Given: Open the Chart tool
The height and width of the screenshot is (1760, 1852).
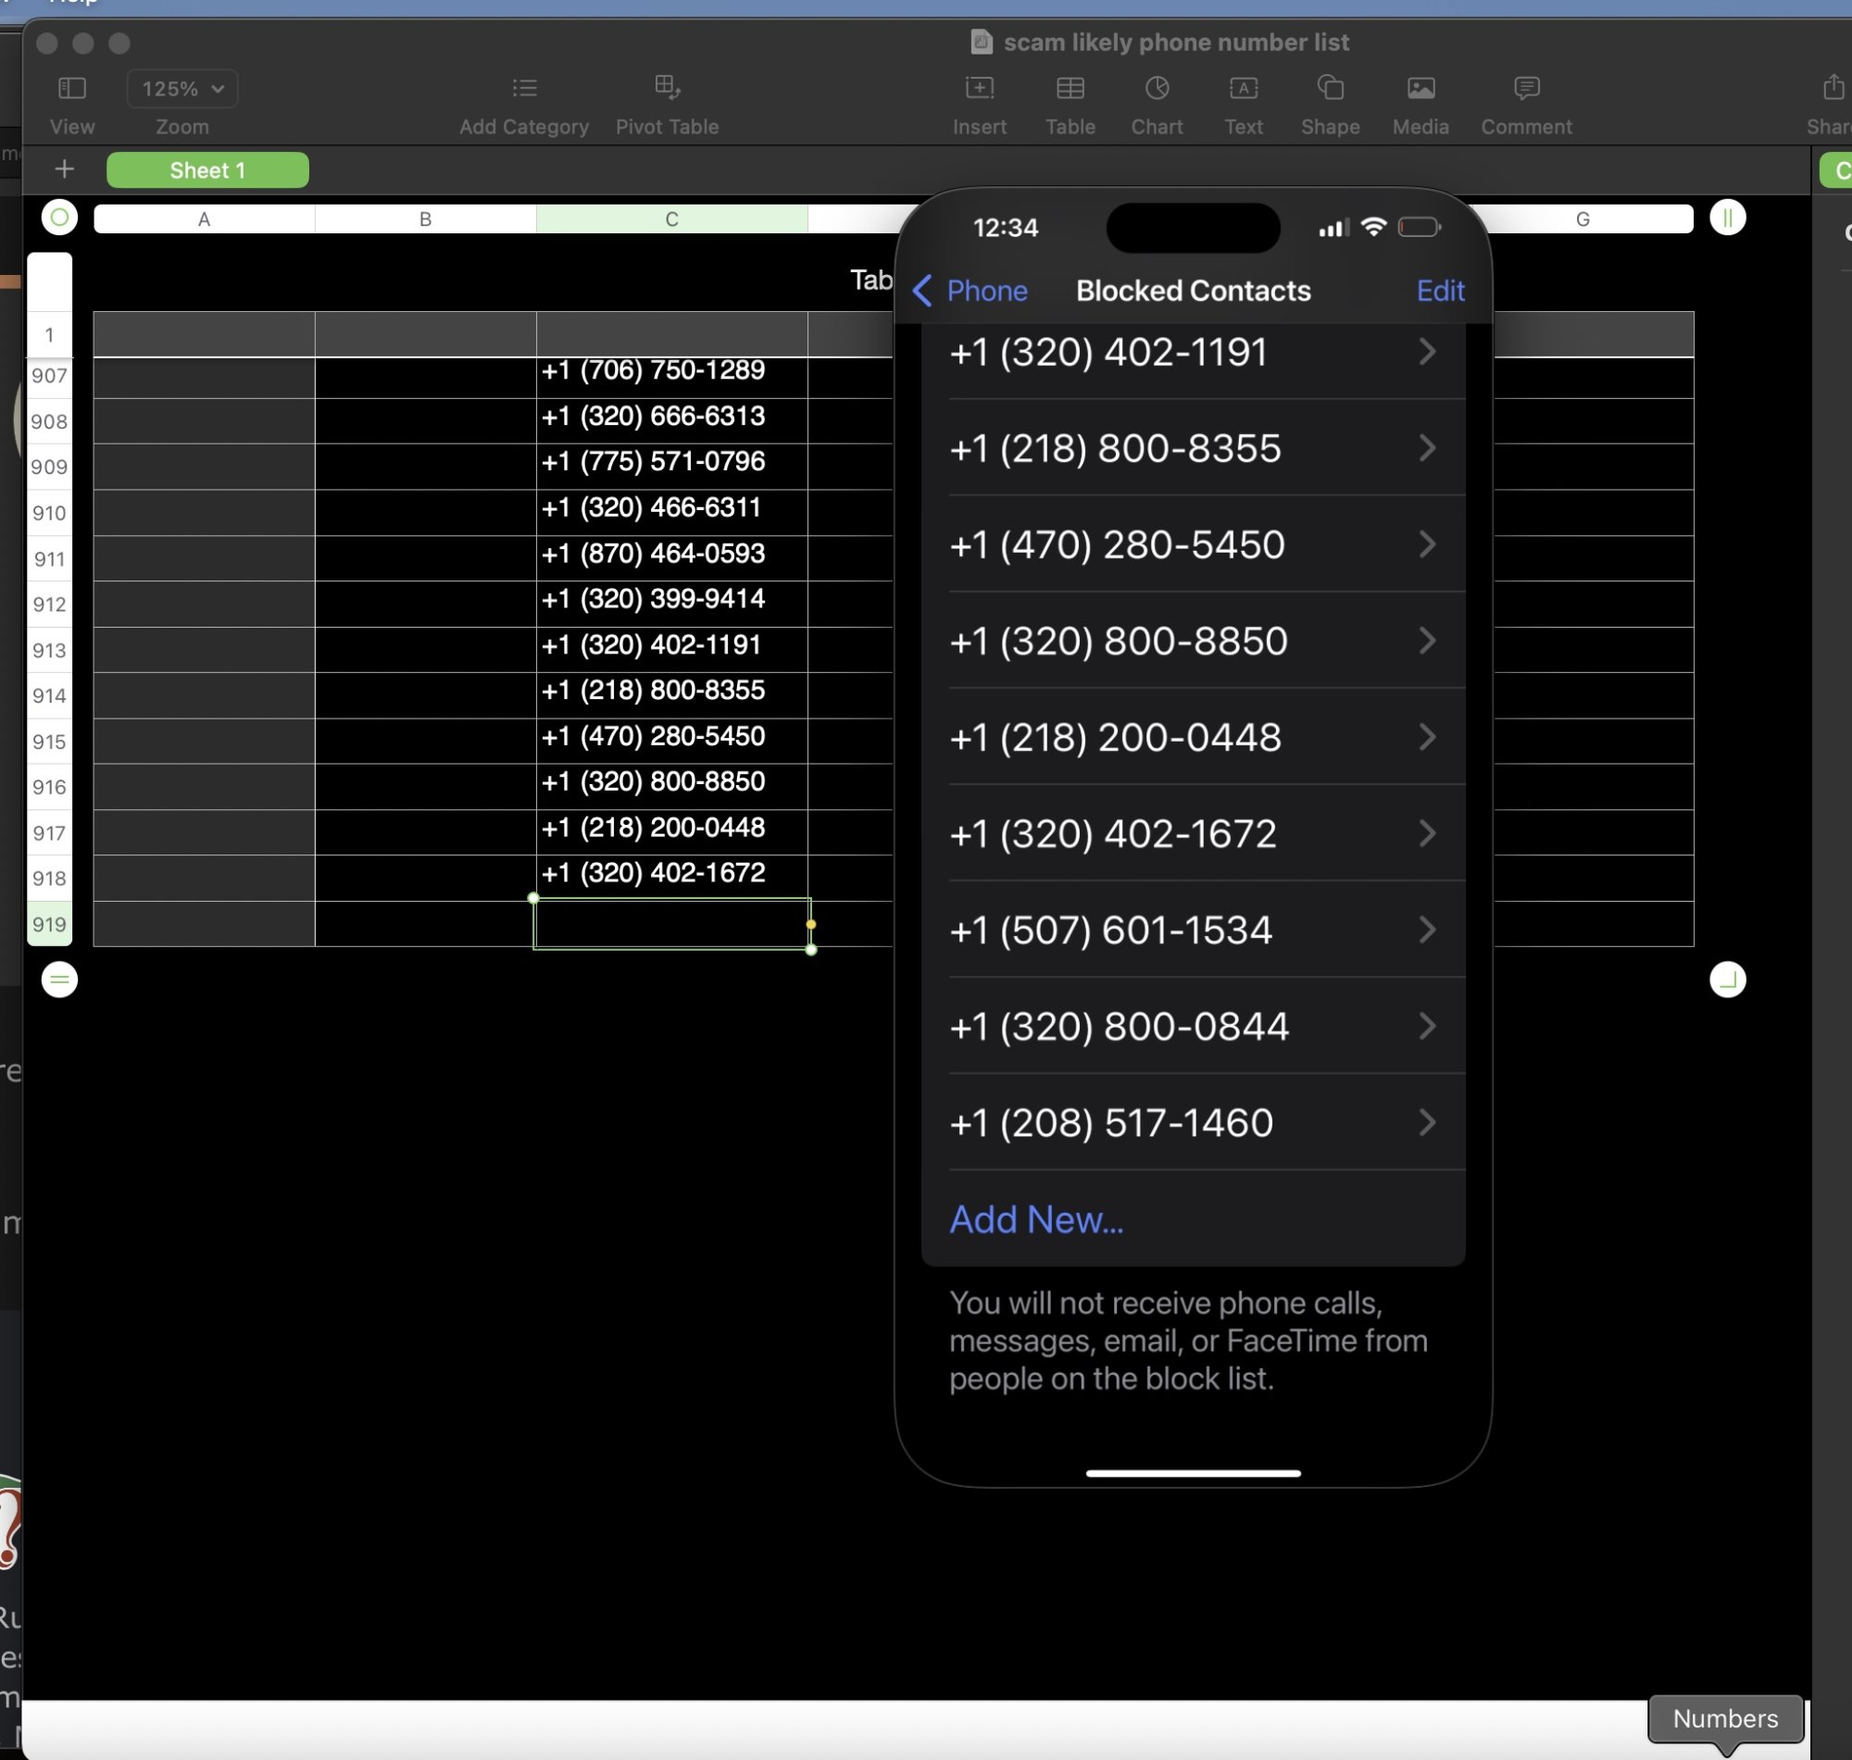Looking at the screenshot, I should tap(1156, 88).
